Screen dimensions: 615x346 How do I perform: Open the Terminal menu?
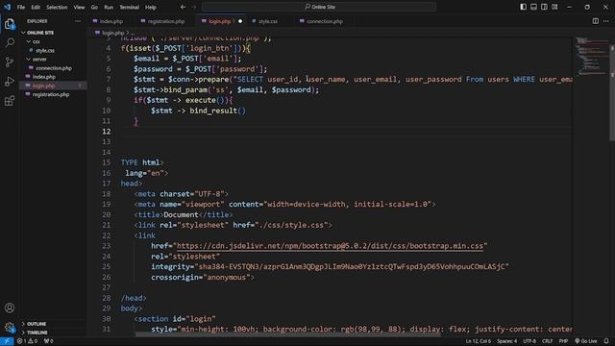(129, 7)
